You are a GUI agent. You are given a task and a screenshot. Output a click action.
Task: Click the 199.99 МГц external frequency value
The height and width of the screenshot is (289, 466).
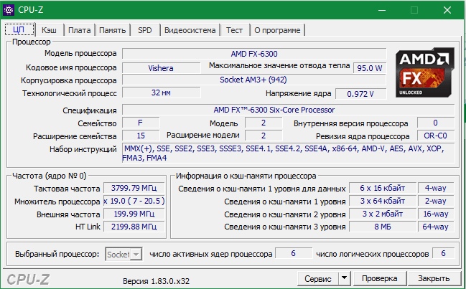click(x=134, y=214)
